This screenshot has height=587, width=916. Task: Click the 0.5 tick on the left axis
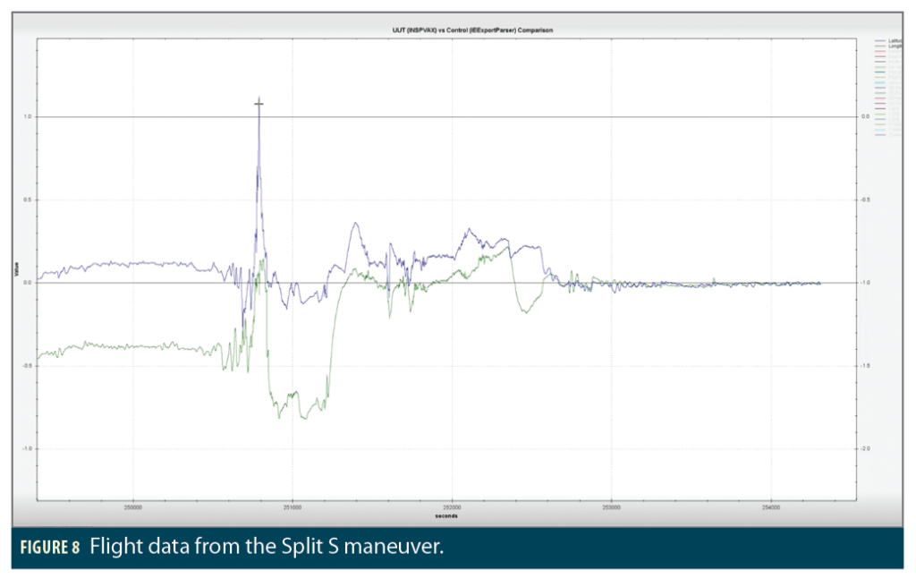(x=28, y=200)
